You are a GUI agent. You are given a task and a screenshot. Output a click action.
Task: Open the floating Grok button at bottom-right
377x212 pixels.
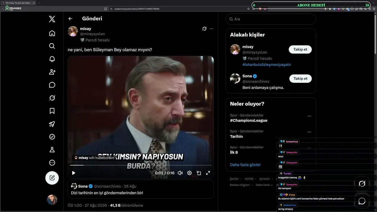click(362, 184)
